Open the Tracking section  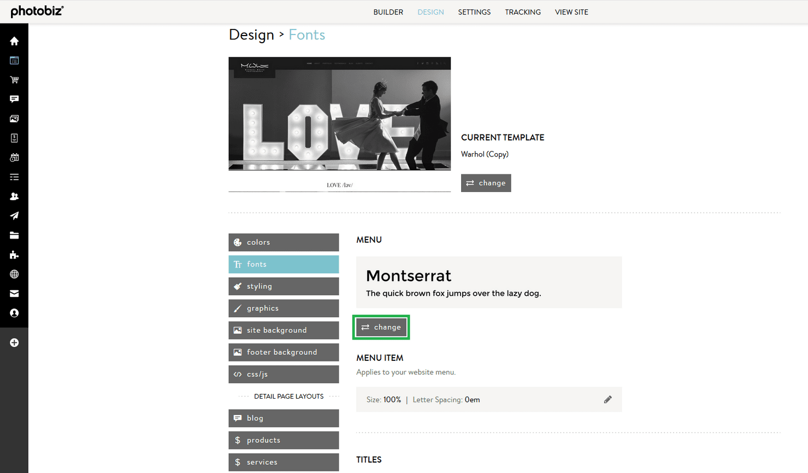coord(522,11)
